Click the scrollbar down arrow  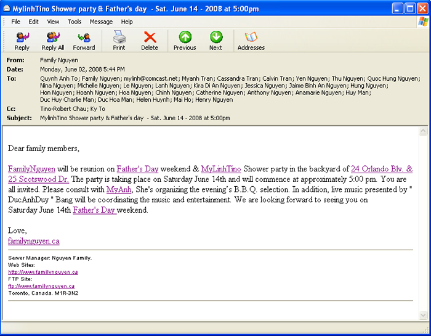coord(423,315)
